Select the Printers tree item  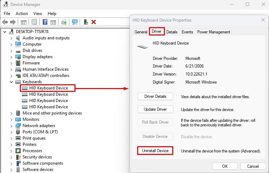(x=30, y=144)
